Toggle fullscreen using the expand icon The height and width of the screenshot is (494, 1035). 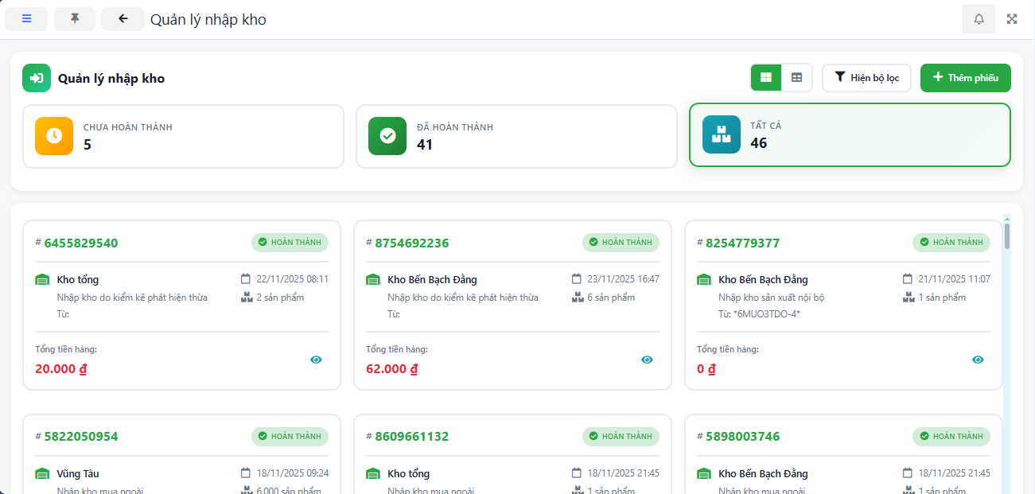(1012, 19)
